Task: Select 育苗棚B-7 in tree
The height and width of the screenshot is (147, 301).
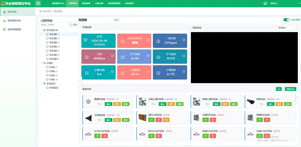Action: click(x=54, y=59)
